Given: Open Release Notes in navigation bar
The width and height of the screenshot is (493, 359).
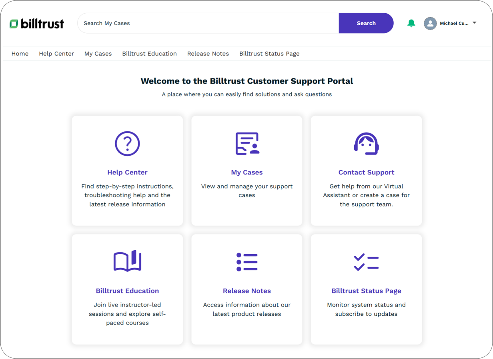Looking at the screenshot, I should [x=208, y=54].
